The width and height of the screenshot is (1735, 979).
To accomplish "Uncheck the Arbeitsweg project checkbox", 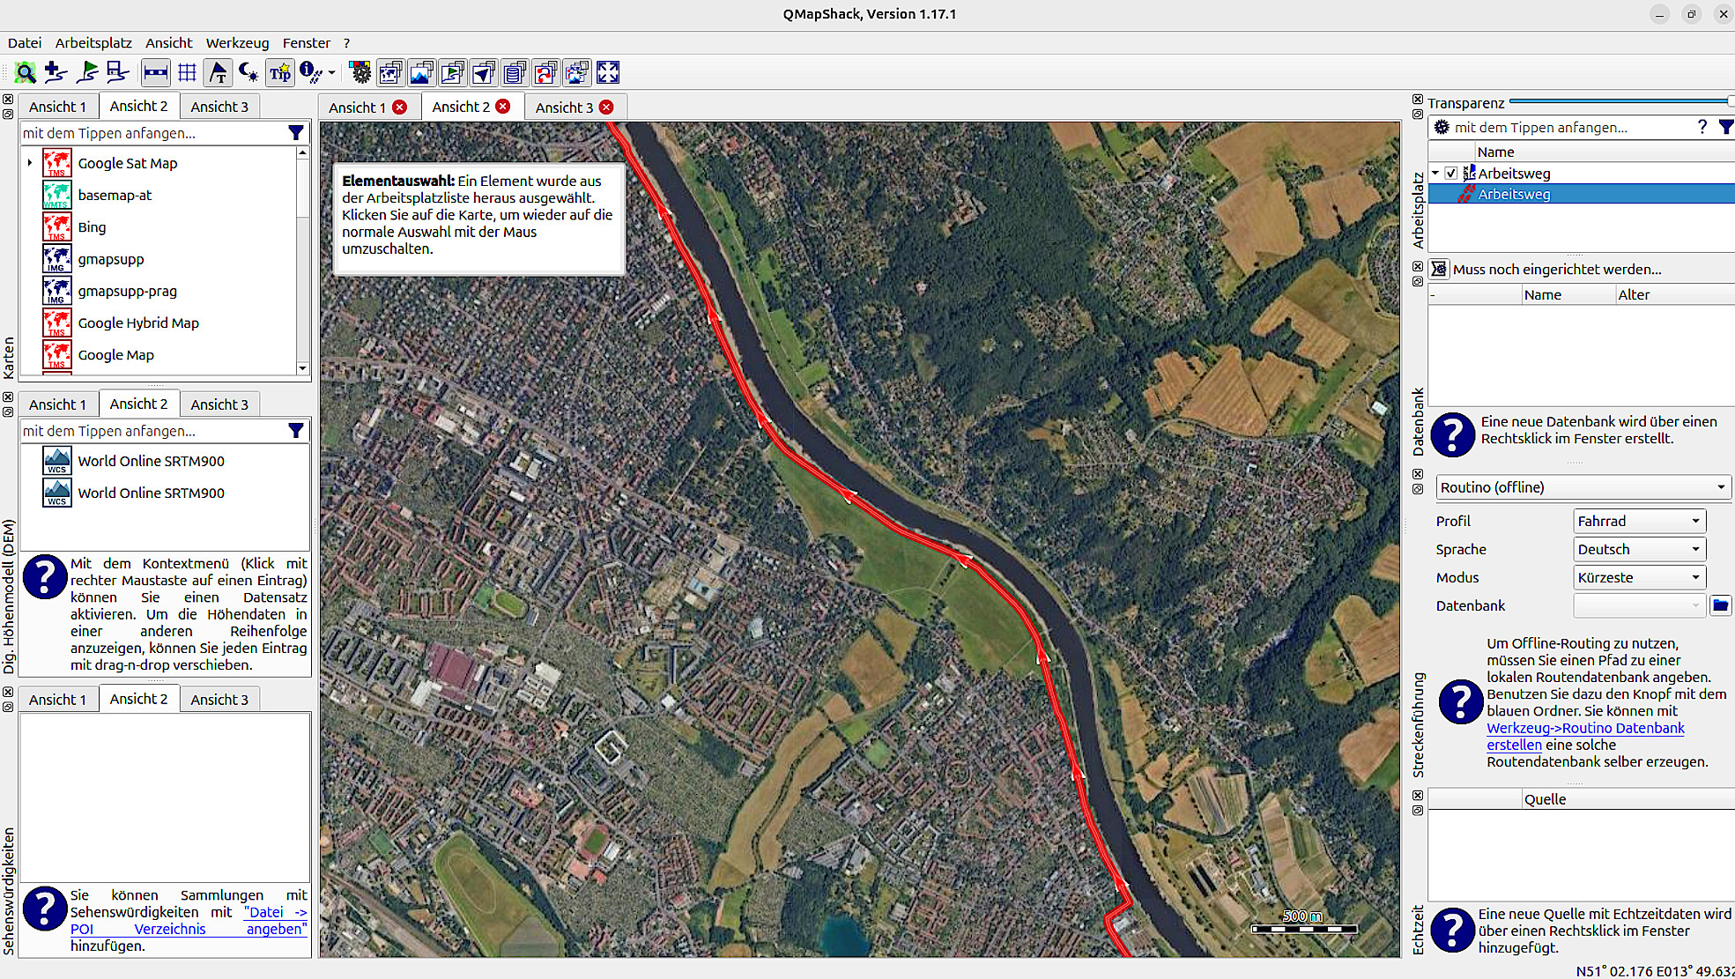I will tap(1450, 174).
